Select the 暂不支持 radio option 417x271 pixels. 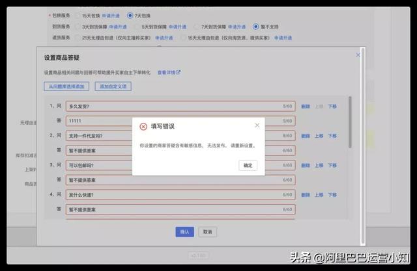coord(255,27)
